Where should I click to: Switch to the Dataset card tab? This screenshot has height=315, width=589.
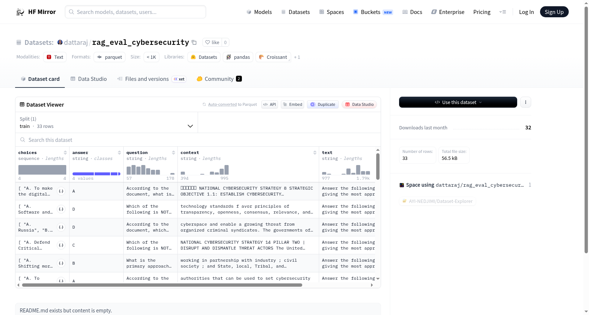coord(40,79)
